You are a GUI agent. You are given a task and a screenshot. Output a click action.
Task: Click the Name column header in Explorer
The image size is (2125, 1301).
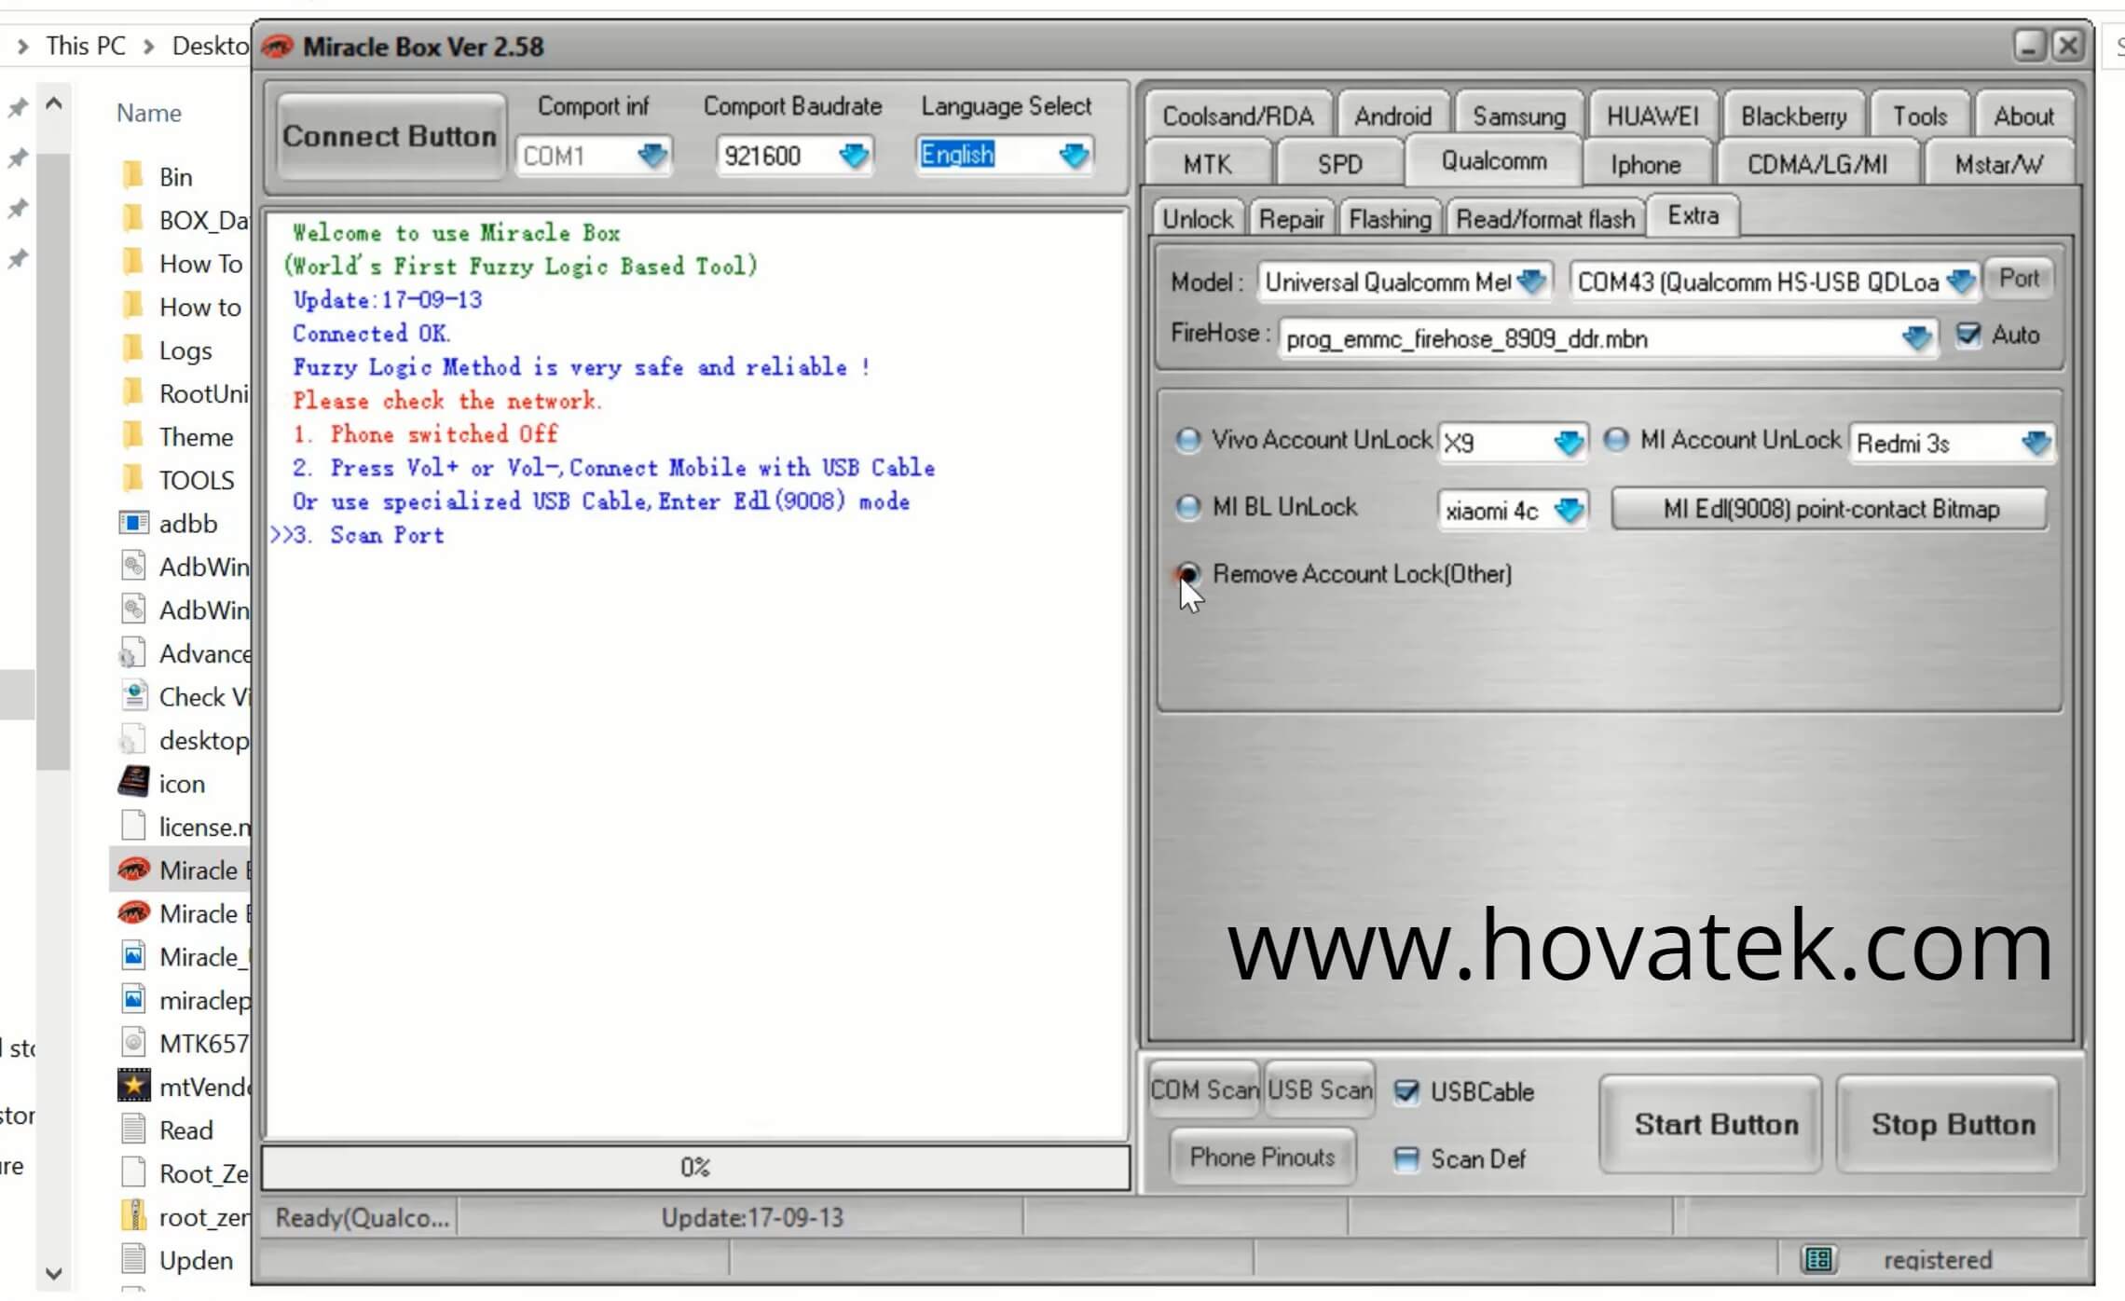(x=149, y=113)
